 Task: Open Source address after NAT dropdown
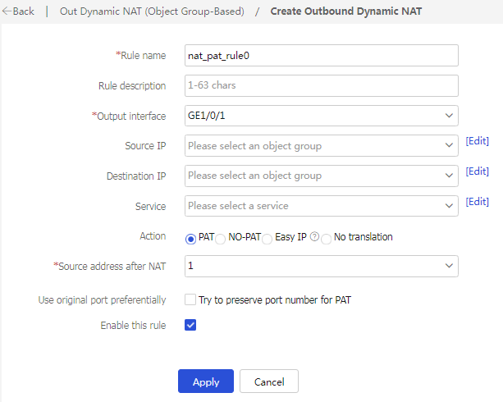[321, 266]
